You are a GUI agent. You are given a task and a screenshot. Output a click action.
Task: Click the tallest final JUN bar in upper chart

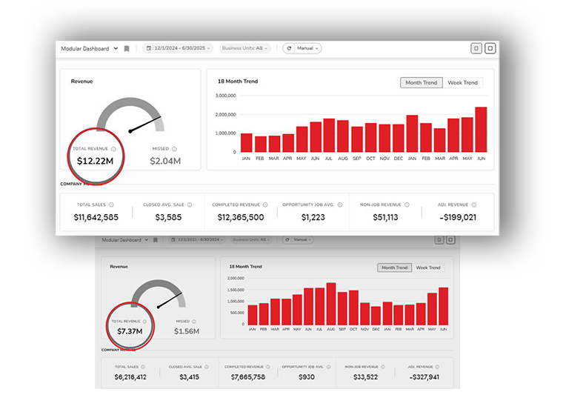(481, 130)
